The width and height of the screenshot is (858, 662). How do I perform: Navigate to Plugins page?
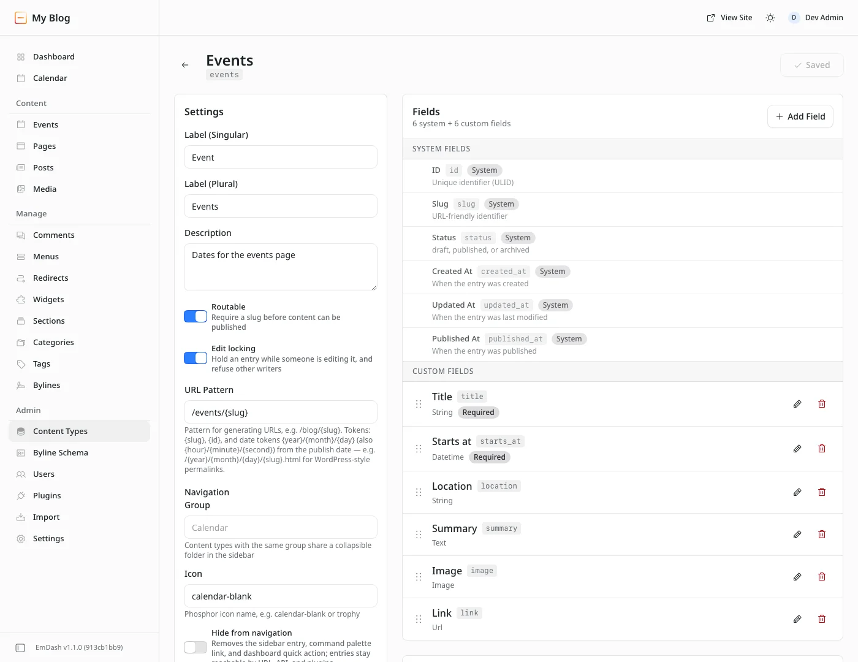pos(80,496)
